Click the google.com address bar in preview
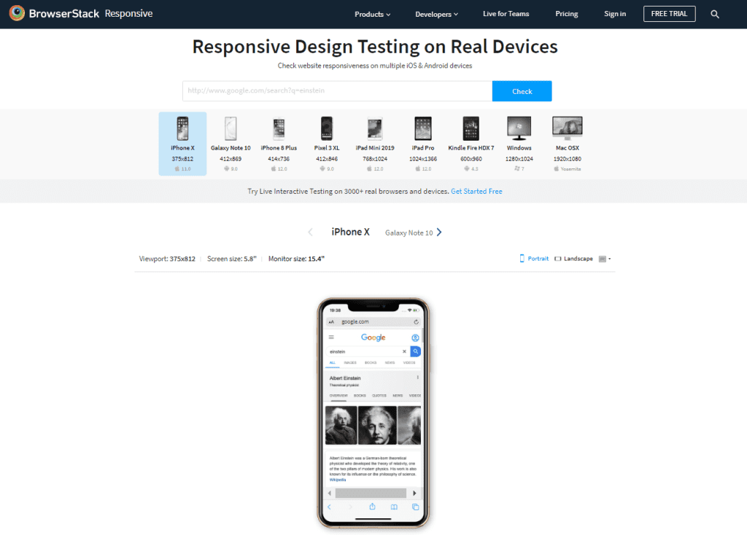The image size is (747, 535). pos(373,322)
